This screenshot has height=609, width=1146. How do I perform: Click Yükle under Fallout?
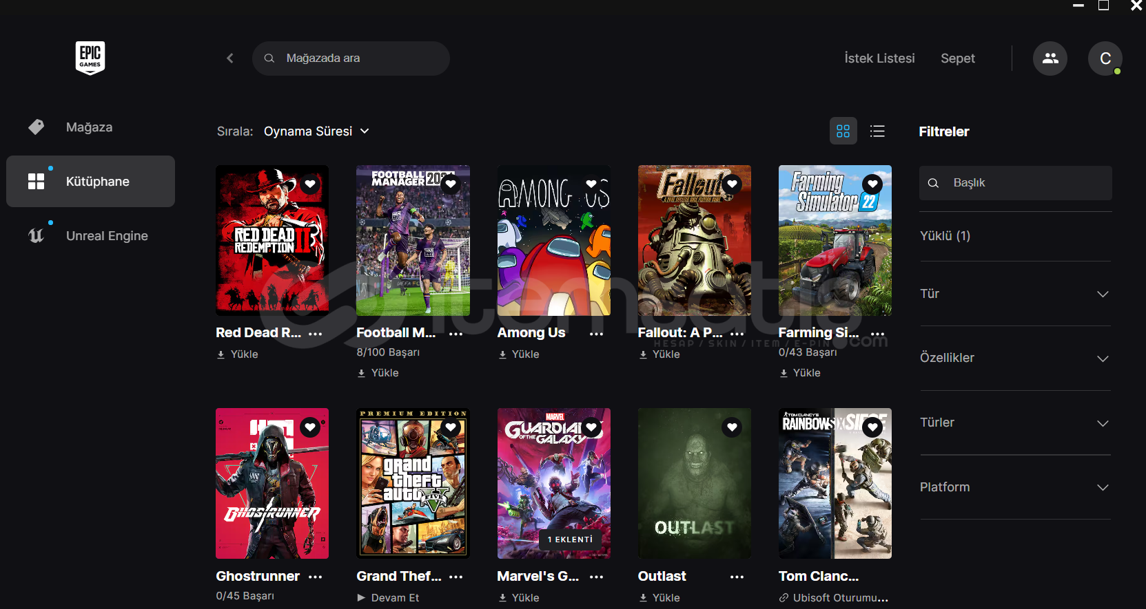pyautogui.click(x=659, y=354)
